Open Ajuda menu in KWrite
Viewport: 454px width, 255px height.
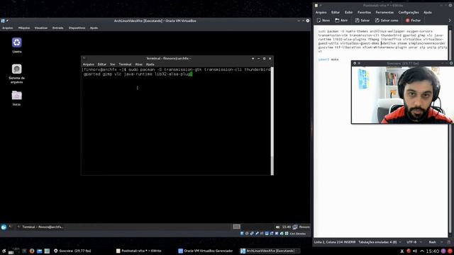pyautogui.click(x=427, y=13)
